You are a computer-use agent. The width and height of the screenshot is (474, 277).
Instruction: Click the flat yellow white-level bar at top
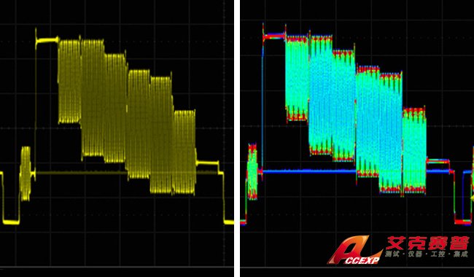click(47, 40)
